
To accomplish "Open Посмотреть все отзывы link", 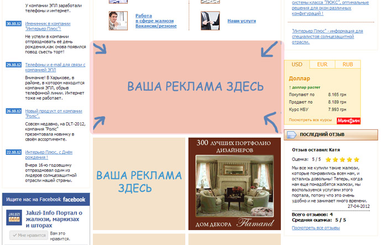I will click(316, 227).
